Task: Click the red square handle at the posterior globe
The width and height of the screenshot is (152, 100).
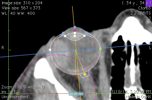Action: [x=76, y=76]
